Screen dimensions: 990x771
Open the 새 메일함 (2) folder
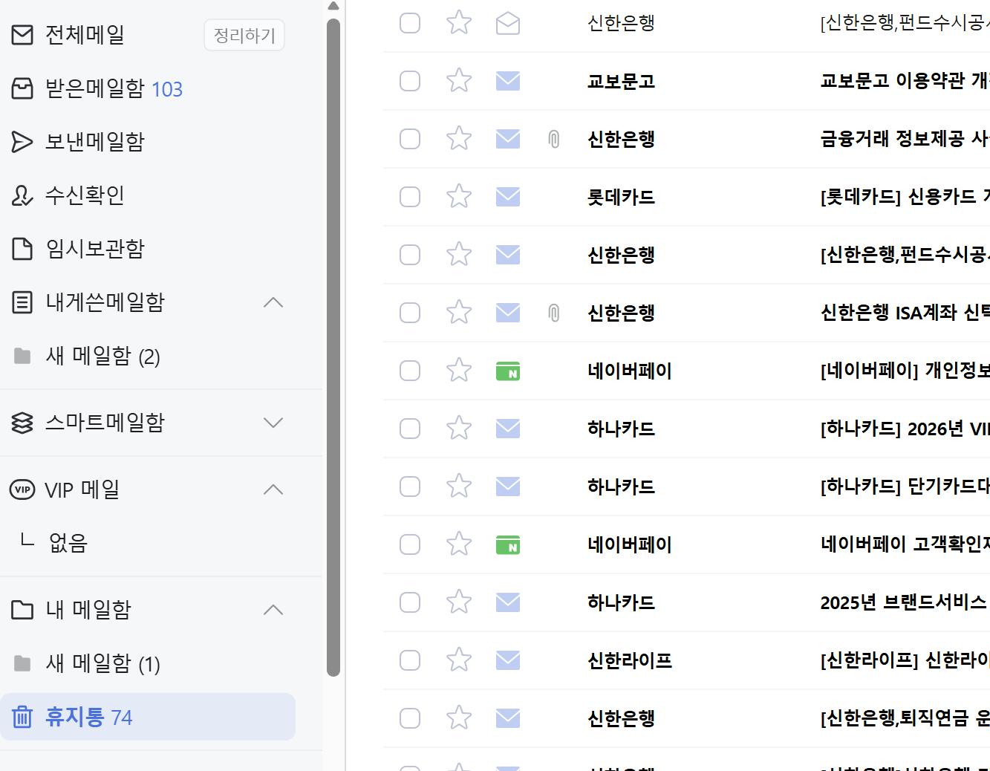coord(102,357)
